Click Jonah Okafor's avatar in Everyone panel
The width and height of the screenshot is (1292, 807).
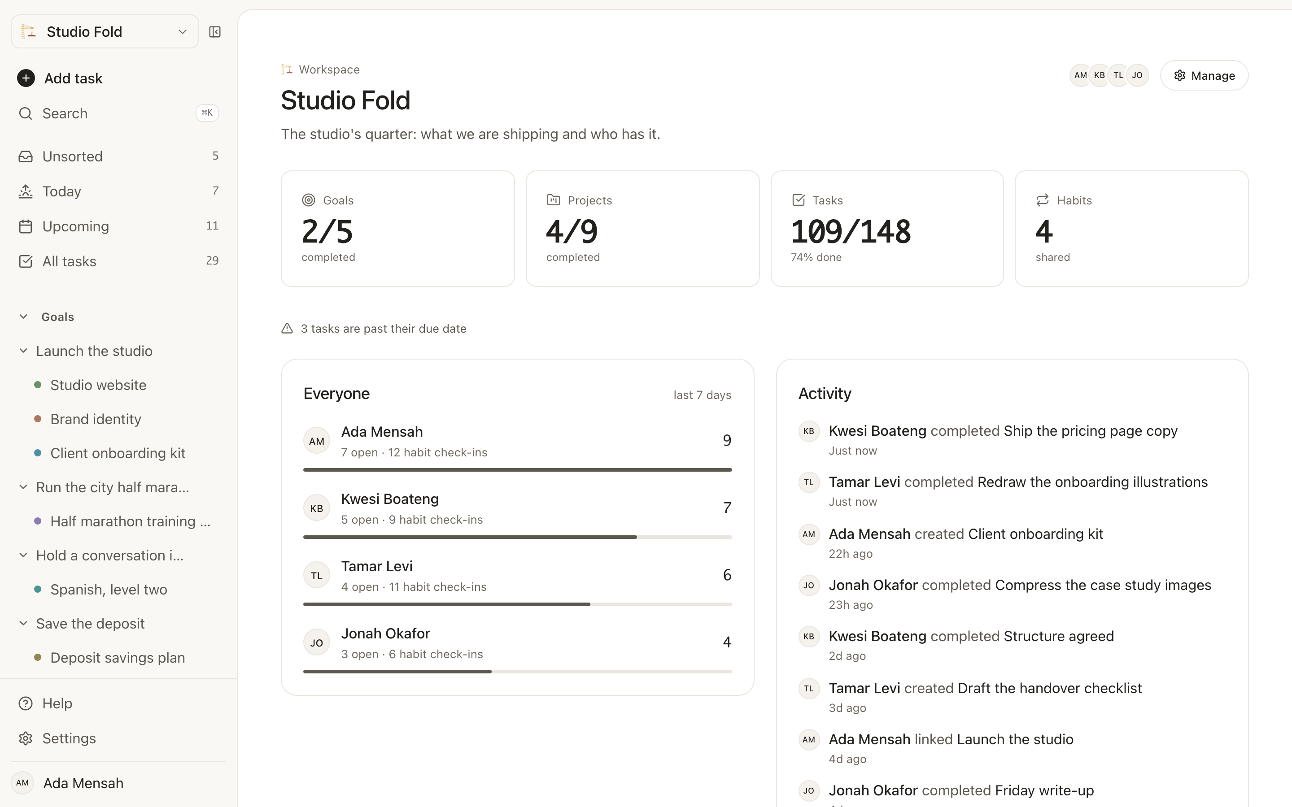coord(317,642)
